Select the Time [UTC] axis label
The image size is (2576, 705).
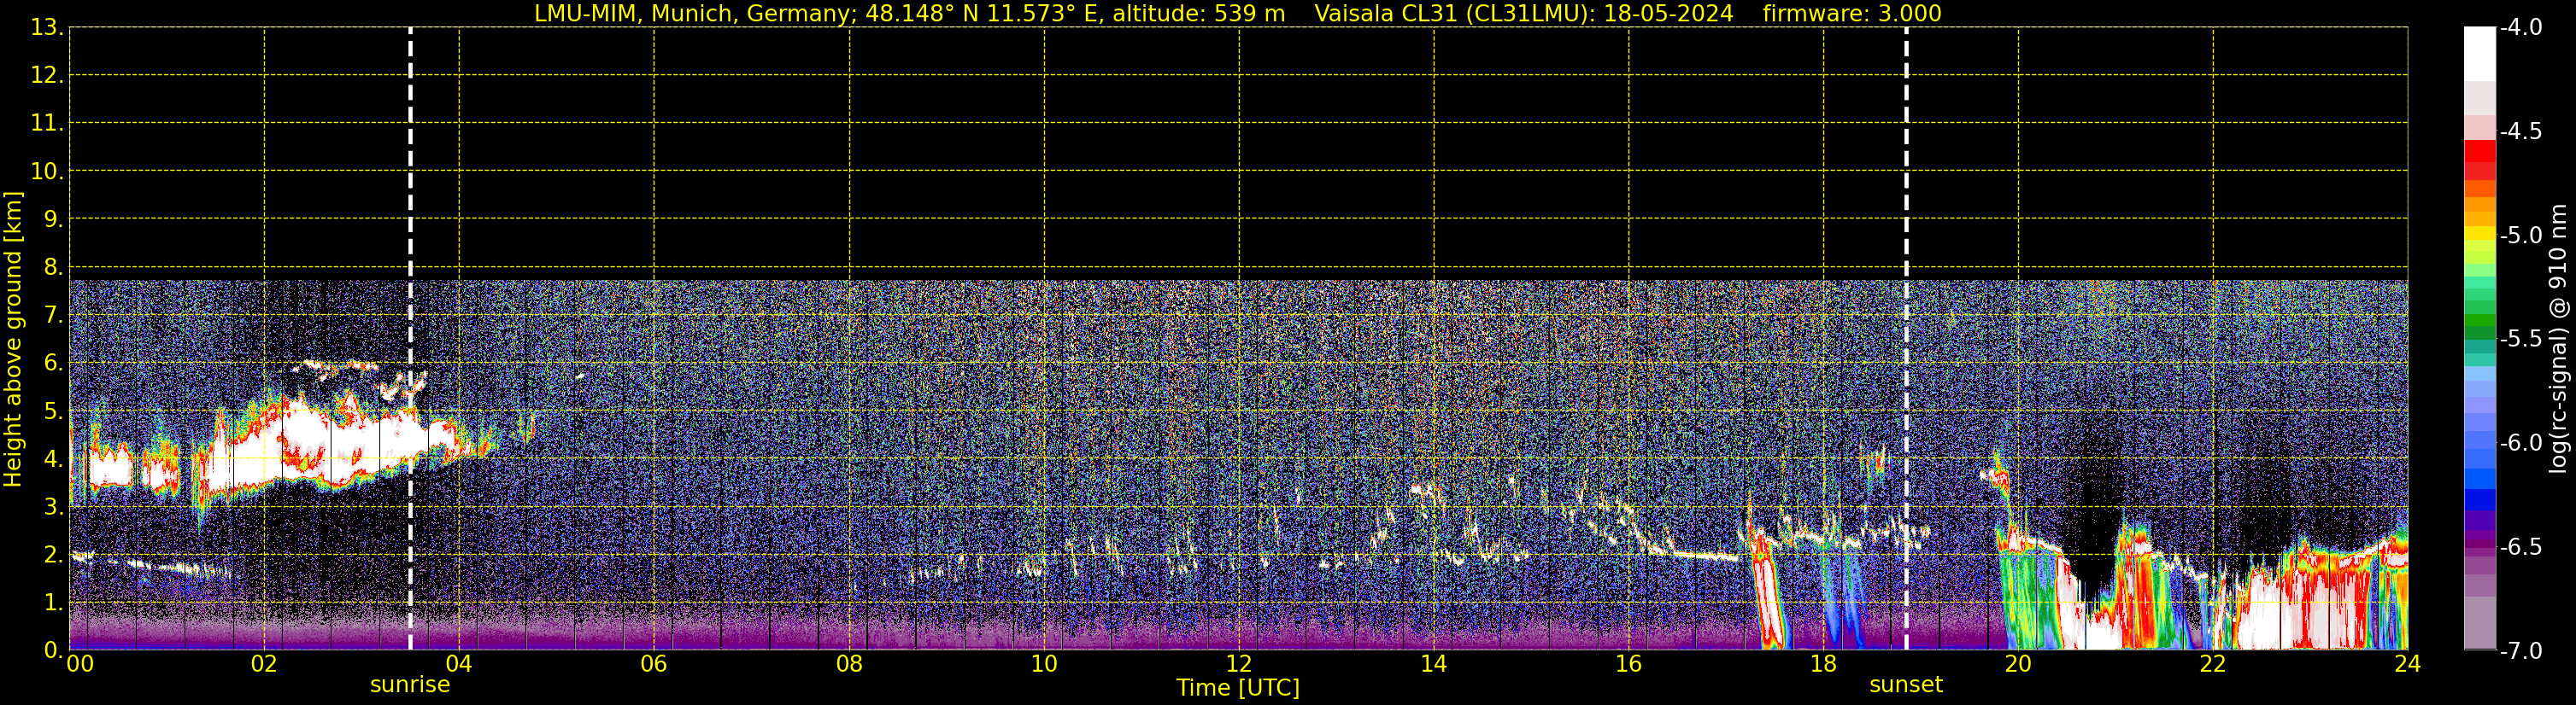coord(1238,688)
